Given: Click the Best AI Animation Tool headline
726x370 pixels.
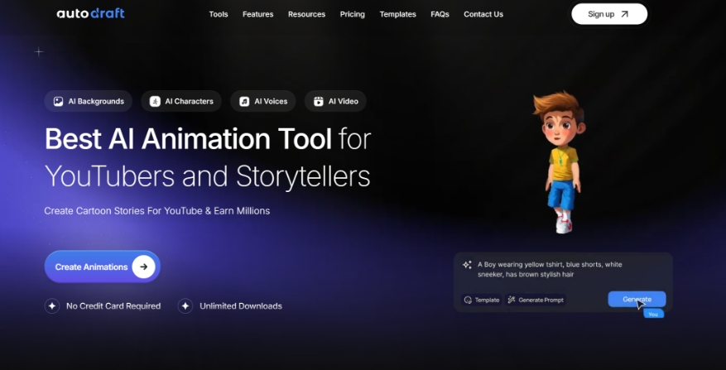Looking at the screenshot, I should coord(188,138).
